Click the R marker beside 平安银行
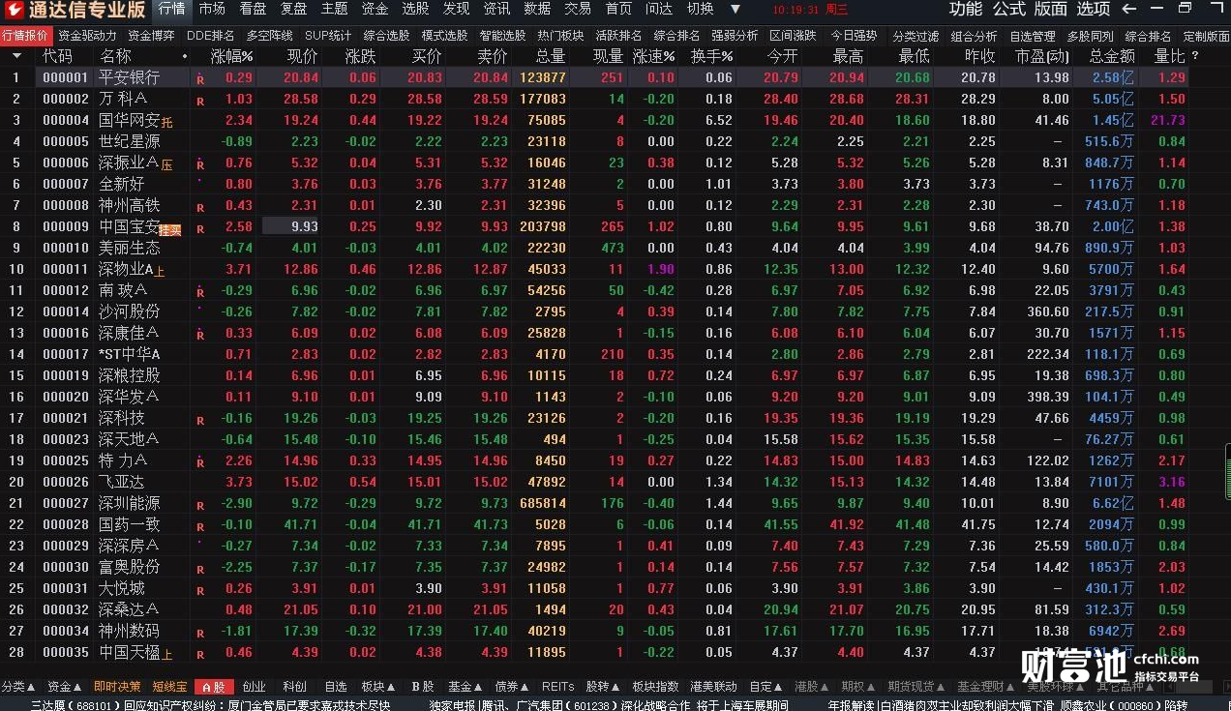Image resolution: width=1231 pixels, height=711 pixels. (200, 78)
